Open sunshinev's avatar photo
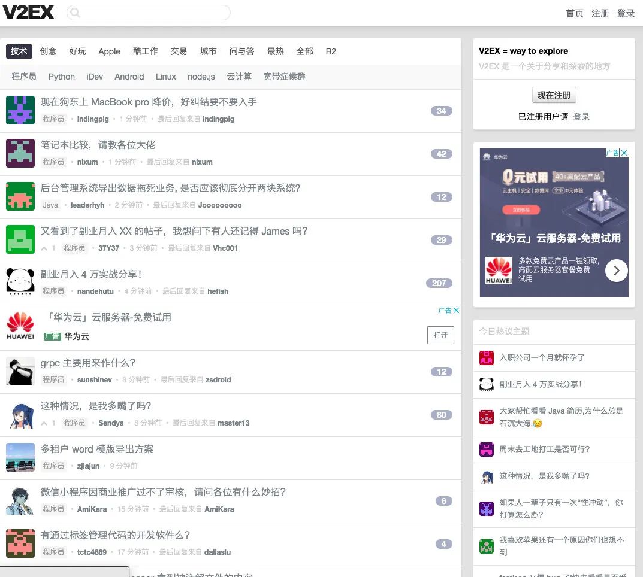 (20, 371)
